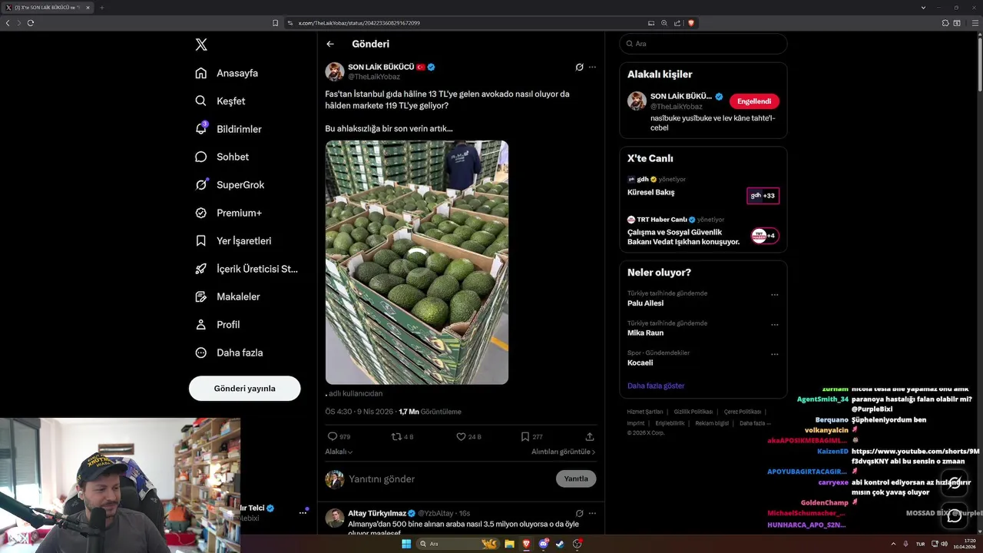This screenshot has width=983, height=553.
Task: Open Gizlilik Politikası footer link
Action: pyautogui.click(x=693, y=412)
